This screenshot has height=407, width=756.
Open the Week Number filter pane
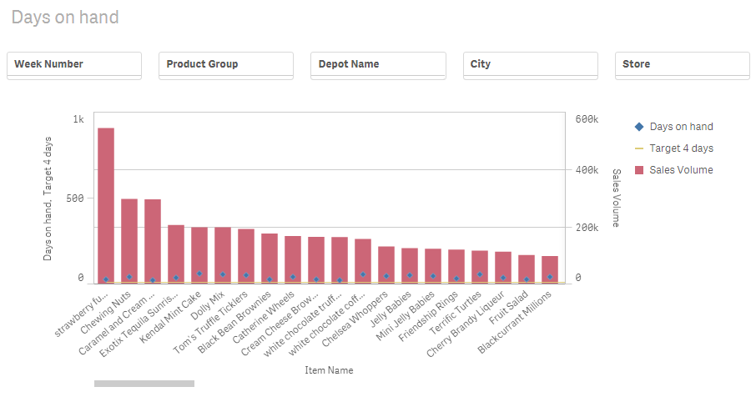pyautogui.click(x=74, y=64)
